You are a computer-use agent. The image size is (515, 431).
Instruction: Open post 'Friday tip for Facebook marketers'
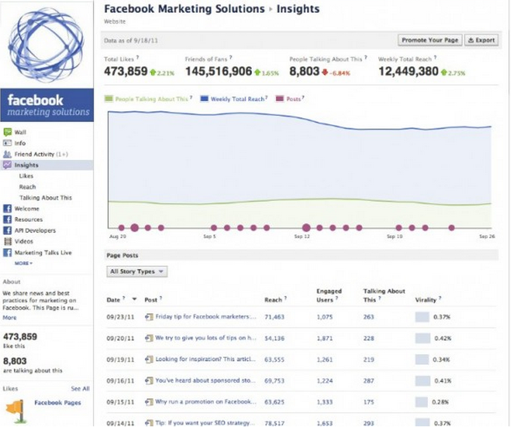[x=208, y=319]
